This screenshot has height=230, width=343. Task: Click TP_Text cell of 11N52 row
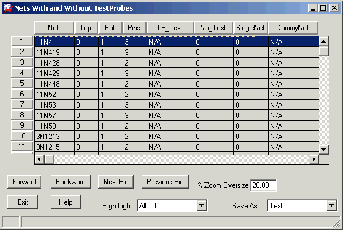click(171, 94)
